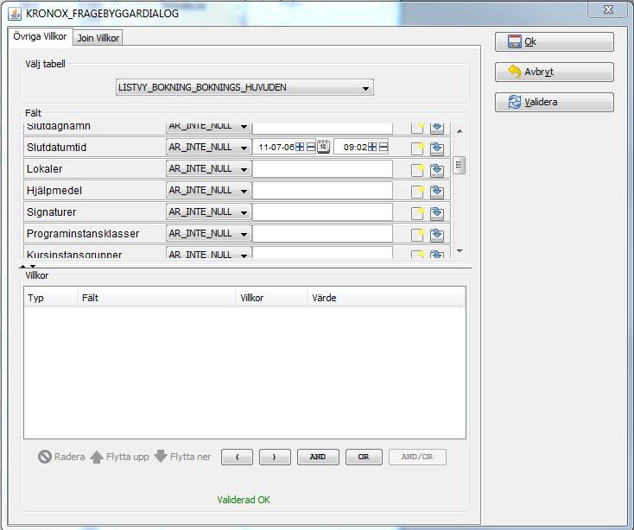The image size is (634, 530).
Task: Open the Hjälpmedel condition dropdown
Action: pyautogui.click(x=209, y=190)
